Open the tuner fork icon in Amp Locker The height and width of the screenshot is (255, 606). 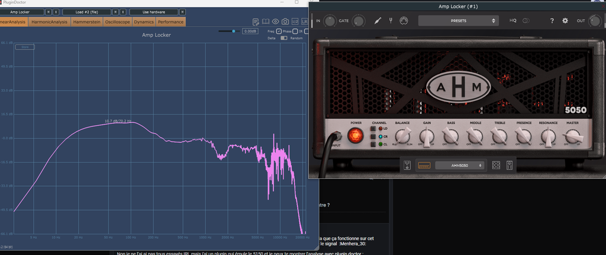391,21
